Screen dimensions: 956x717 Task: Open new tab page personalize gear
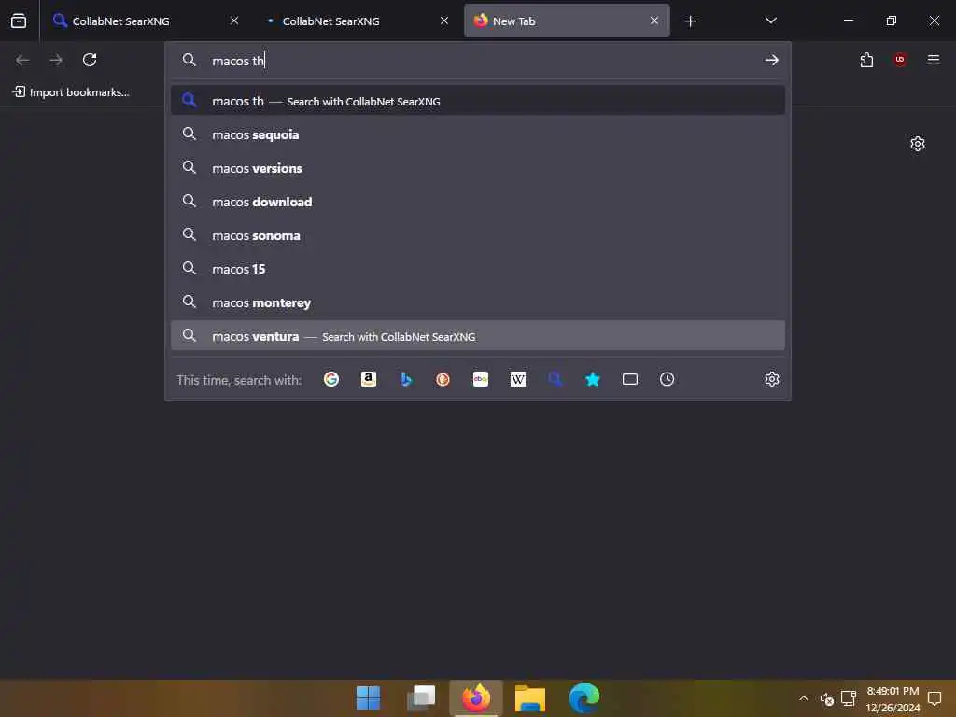coord(918,144)
